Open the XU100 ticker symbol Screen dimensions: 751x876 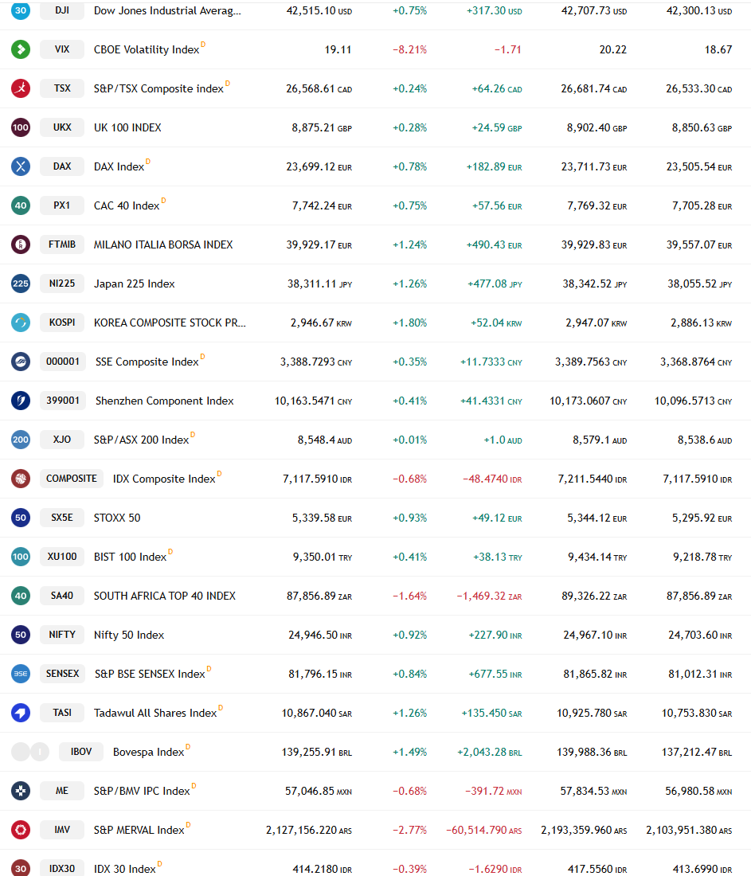pyautogui.click(x=62, y=557)
